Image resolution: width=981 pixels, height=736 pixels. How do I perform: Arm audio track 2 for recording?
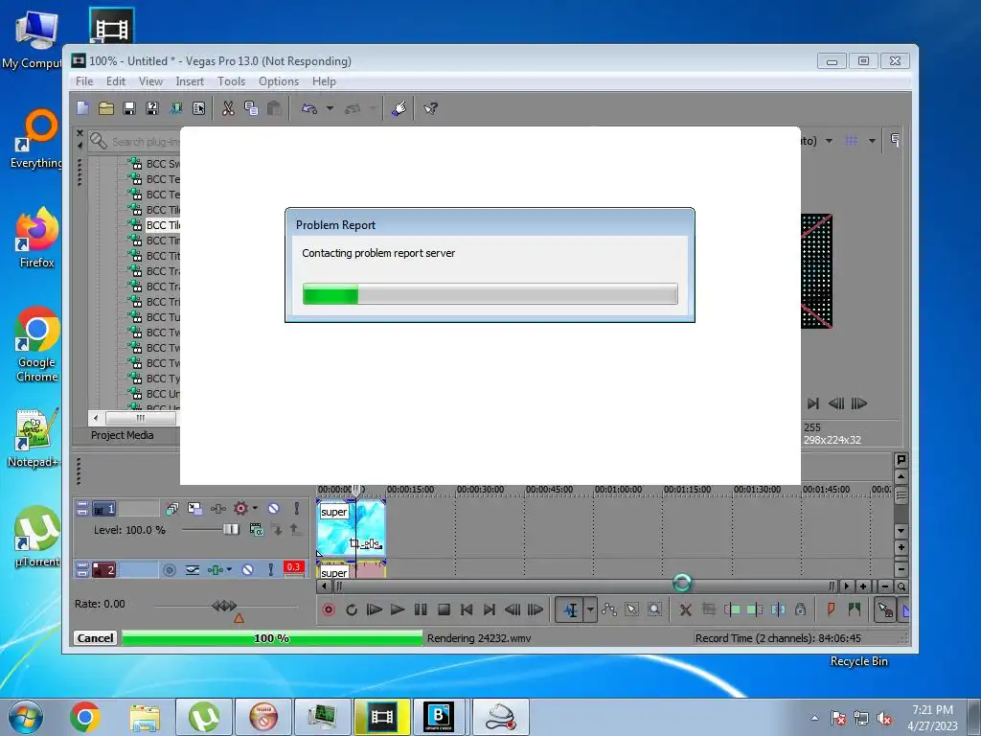coord(169,569)
